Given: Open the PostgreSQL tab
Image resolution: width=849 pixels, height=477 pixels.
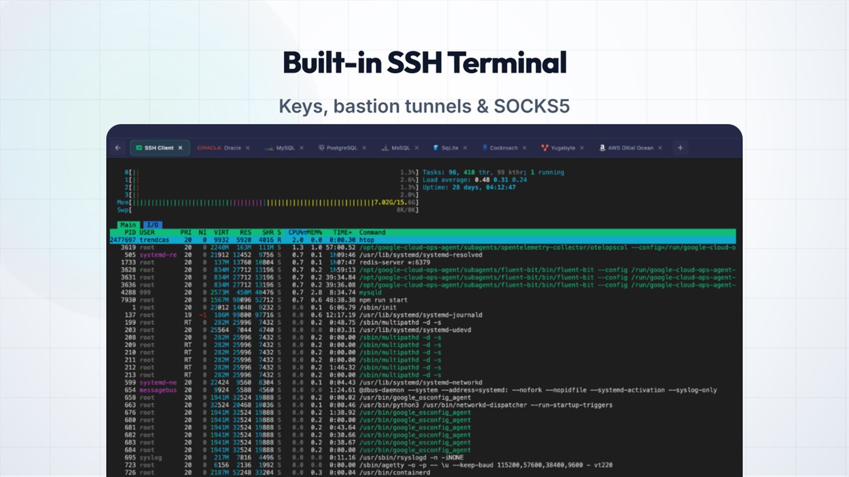Looking at the screenshot, I should pyautogui.click(x=343, y=148).
